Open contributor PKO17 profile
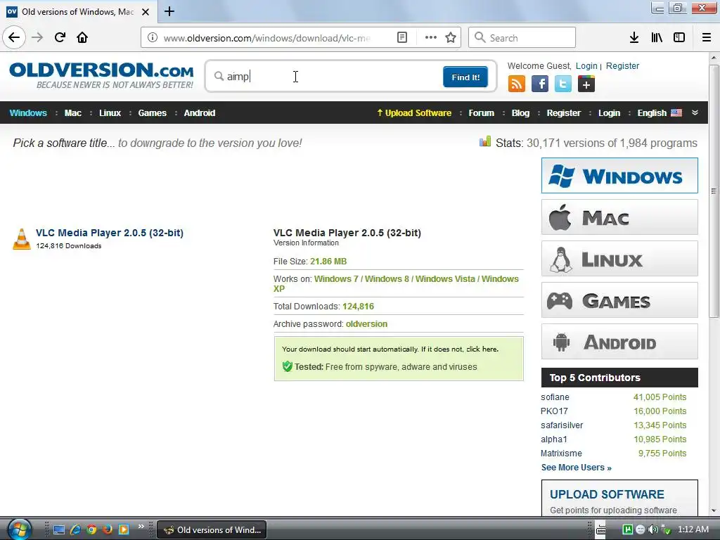The width and height of the screenshot is (720, 540). tap(554, 411)
